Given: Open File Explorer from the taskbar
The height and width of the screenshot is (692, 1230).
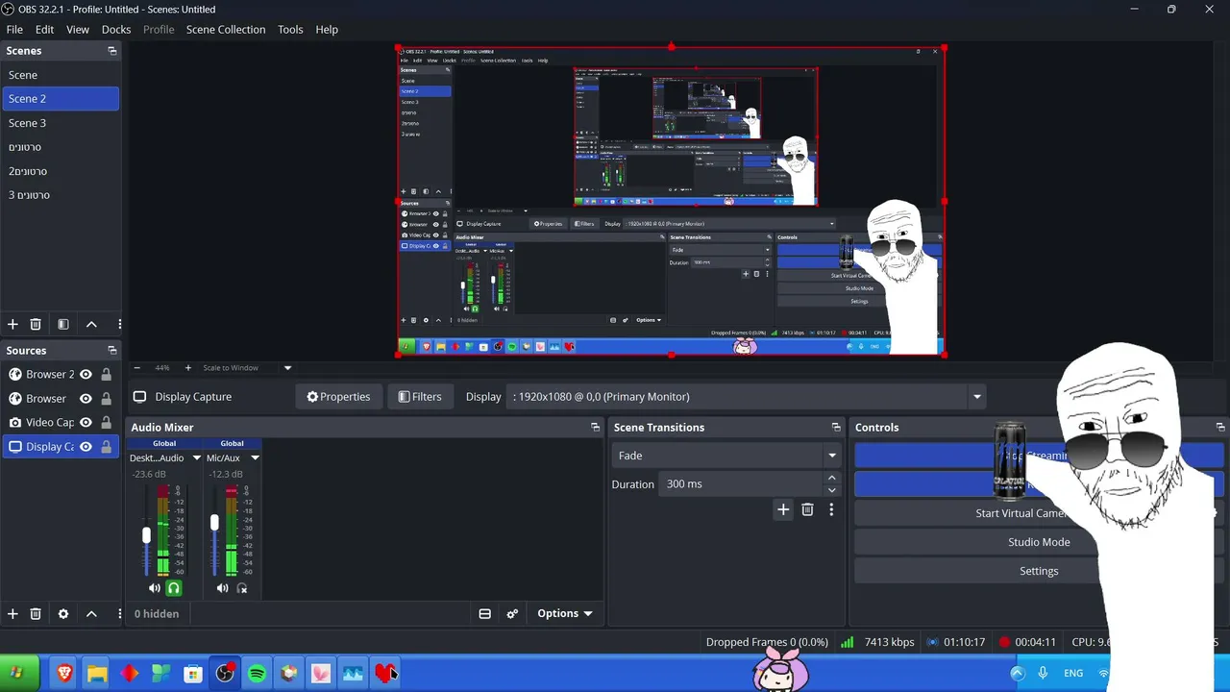Looking at the screenshot, I should 97,674.
